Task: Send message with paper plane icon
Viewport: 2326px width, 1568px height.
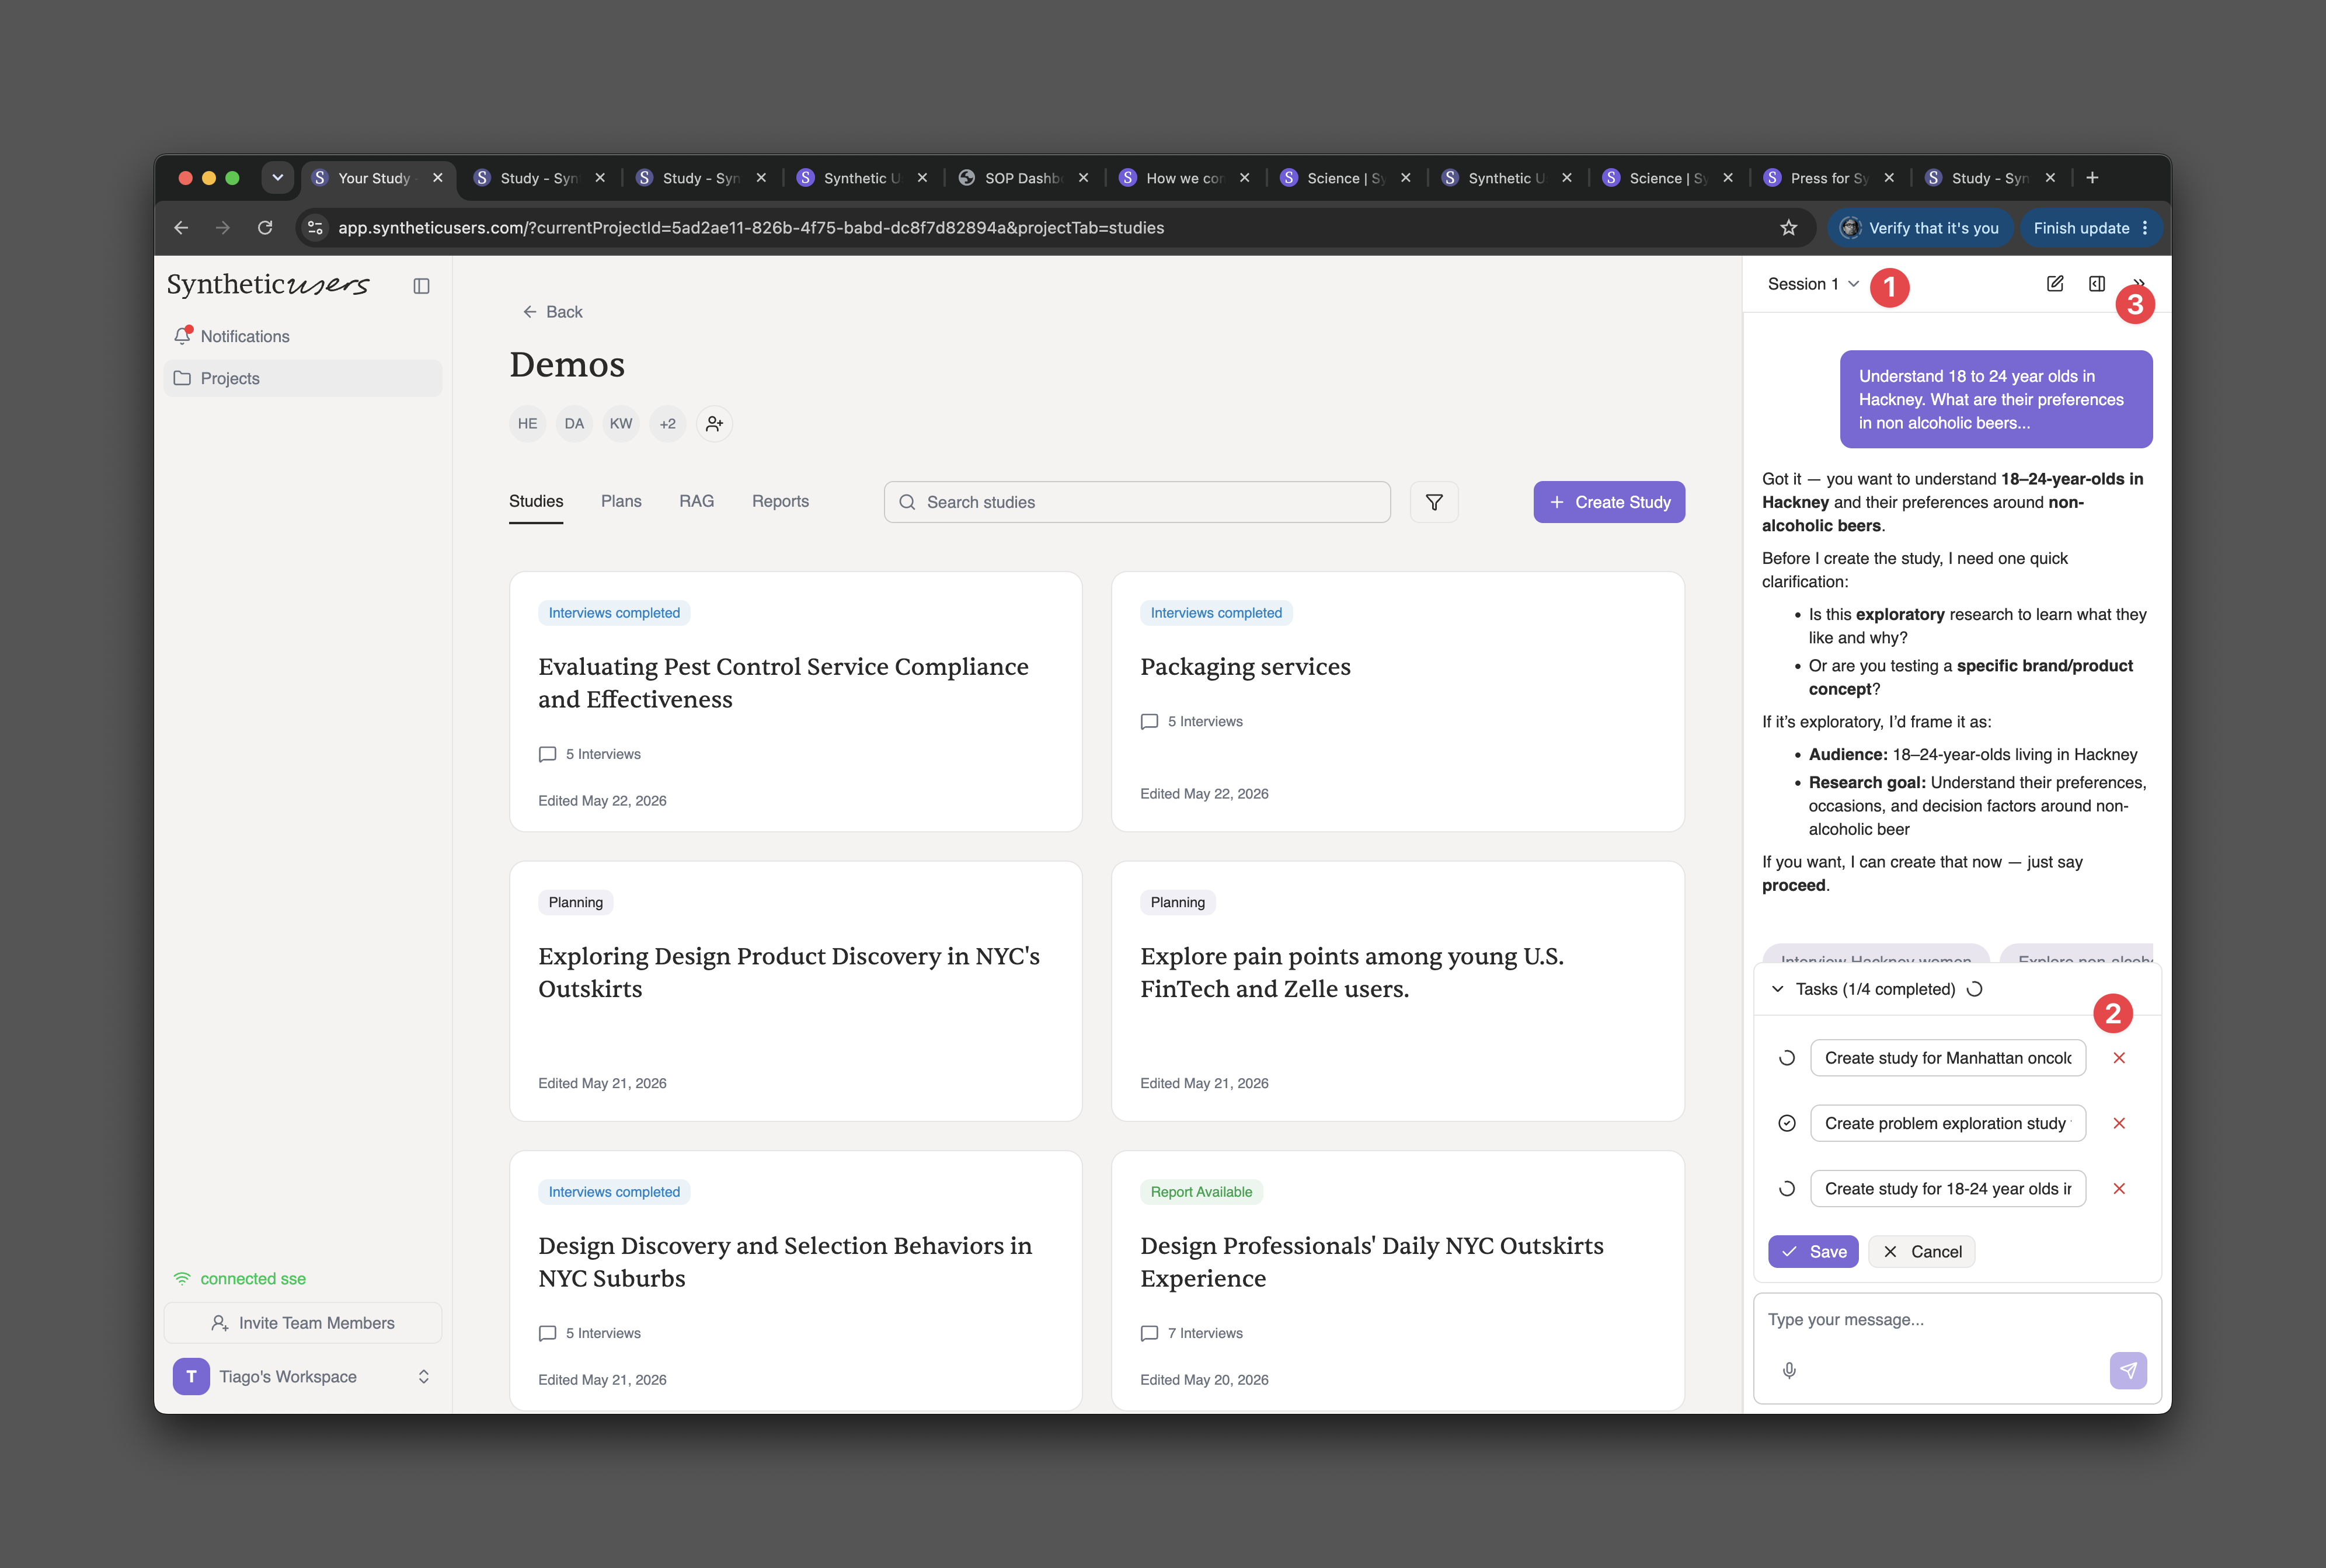Action: (x=2128, y=1370)
